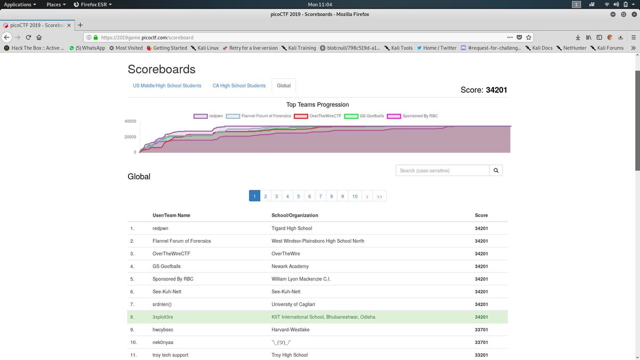
Task: Select the Global scoreboard tab
Action: [x=284, y=85]
